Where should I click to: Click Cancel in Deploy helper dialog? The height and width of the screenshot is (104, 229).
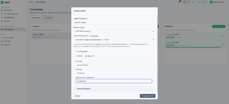(x=77, y=96)
